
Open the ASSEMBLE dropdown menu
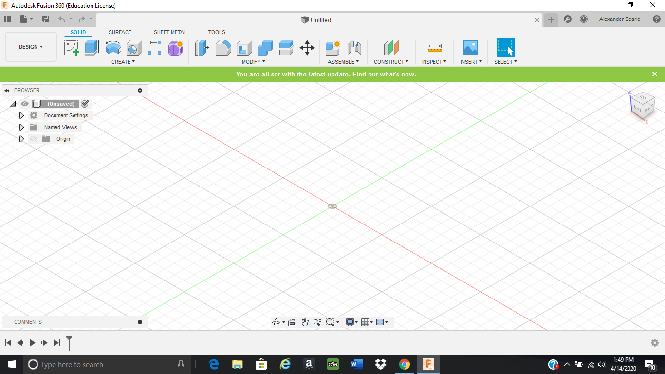point(343,62)
